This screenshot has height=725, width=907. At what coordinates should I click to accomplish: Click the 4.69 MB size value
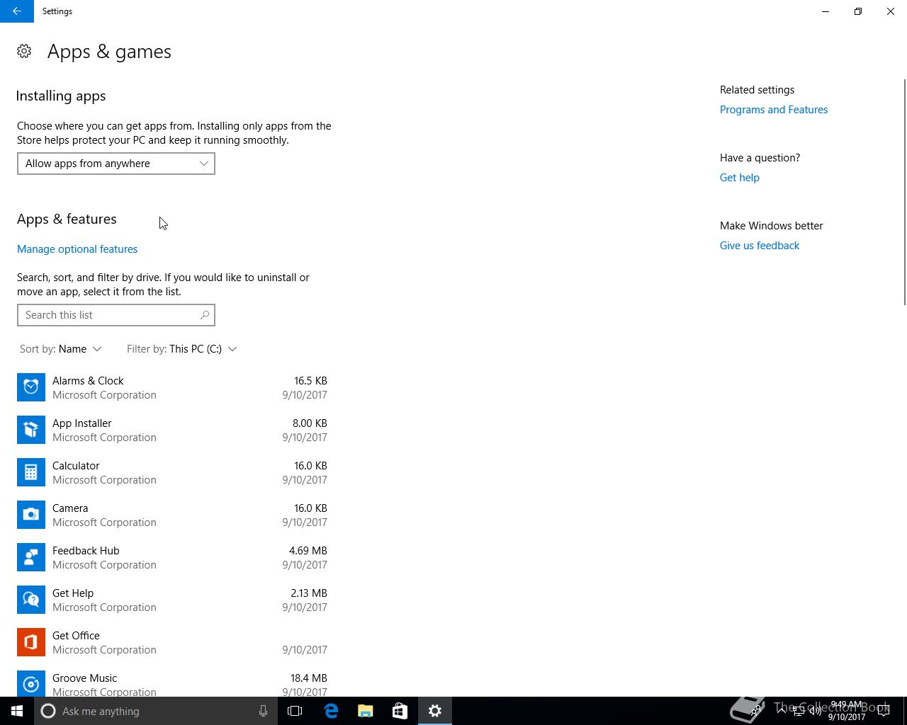tap(308, 551)
